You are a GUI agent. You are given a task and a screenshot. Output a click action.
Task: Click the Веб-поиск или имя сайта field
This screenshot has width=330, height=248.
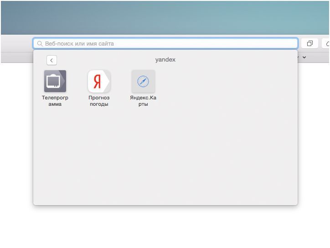pos(165,44)
